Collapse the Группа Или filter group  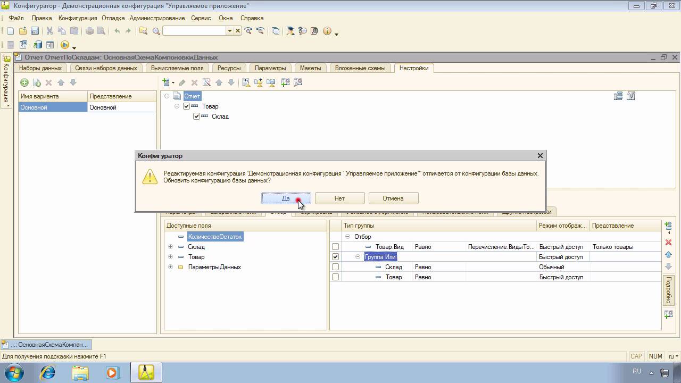pyautogui.click(x=358, y=257)
